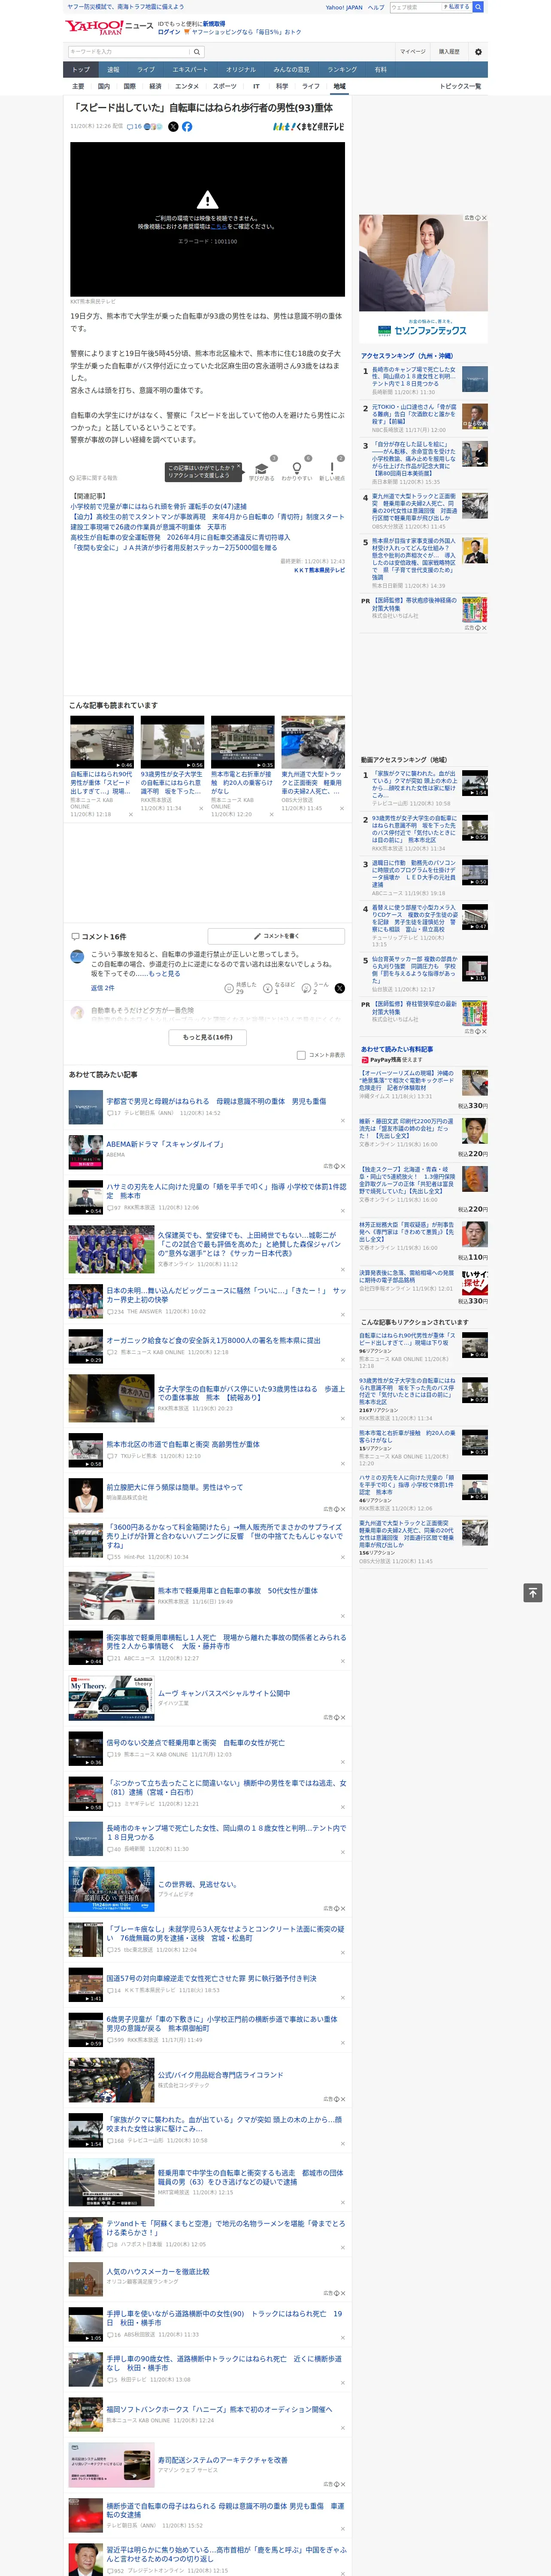This screenshot has width=551, height=2576.
Task: Select the 地域 category tab
Action: coord(339,86)
